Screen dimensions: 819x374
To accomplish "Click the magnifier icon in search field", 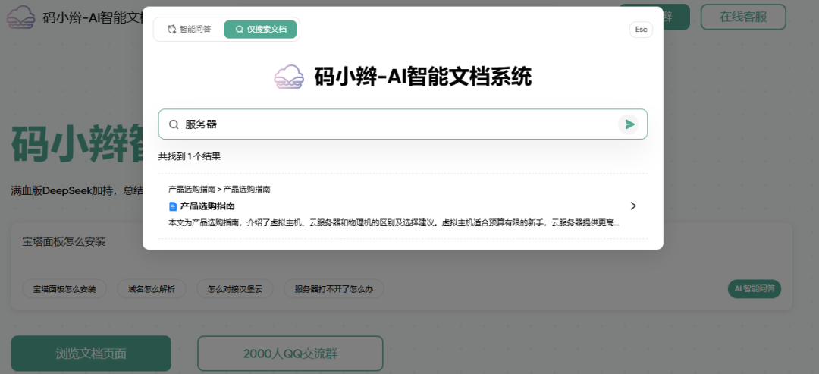I will 174,124.
